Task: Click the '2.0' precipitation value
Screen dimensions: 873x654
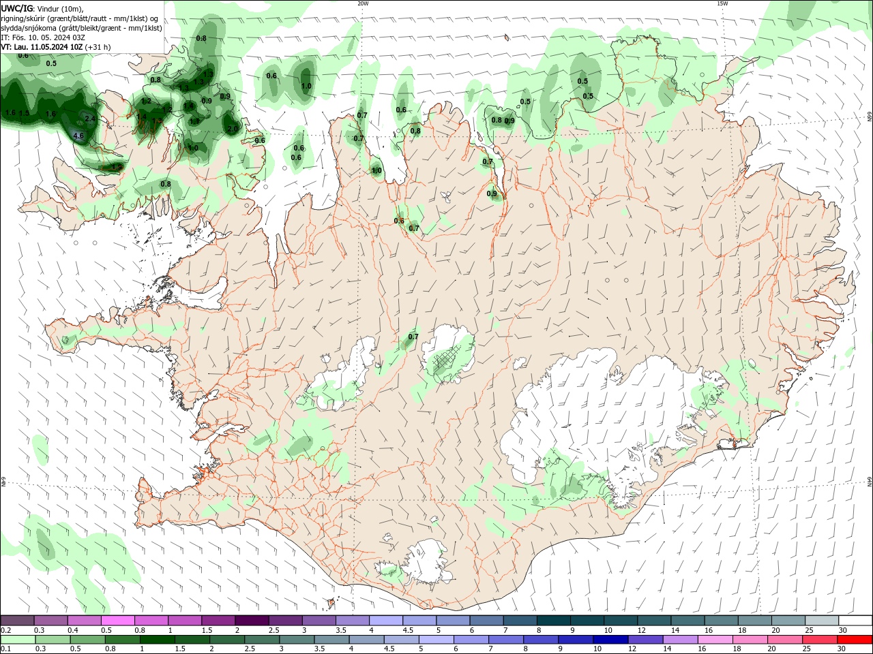Action: point(233,129)
